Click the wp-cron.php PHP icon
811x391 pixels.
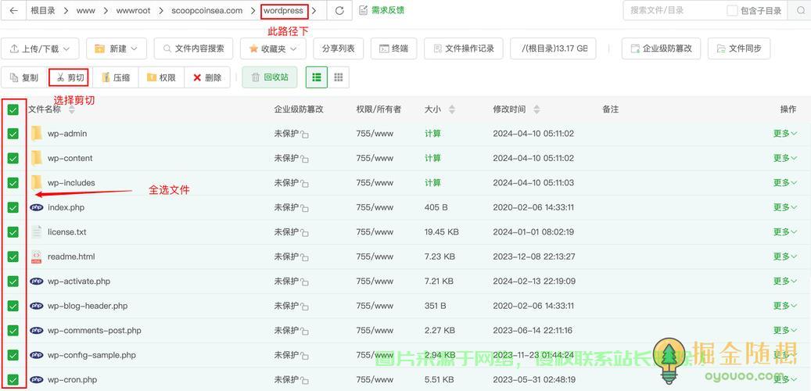click(36, 379)
